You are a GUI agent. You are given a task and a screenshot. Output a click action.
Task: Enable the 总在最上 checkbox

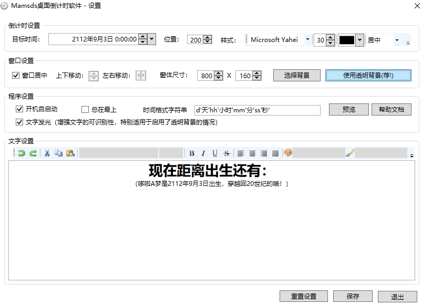click(x=85, y=109)
